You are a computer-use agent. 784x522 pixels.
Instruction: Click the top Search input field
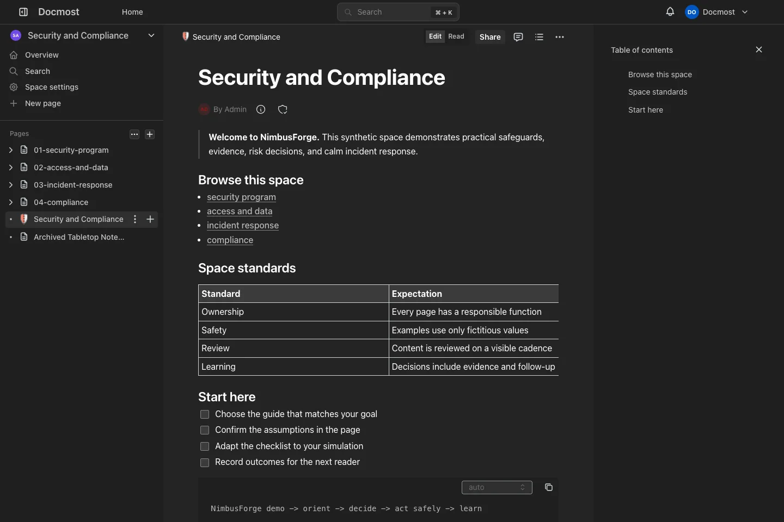398,12
